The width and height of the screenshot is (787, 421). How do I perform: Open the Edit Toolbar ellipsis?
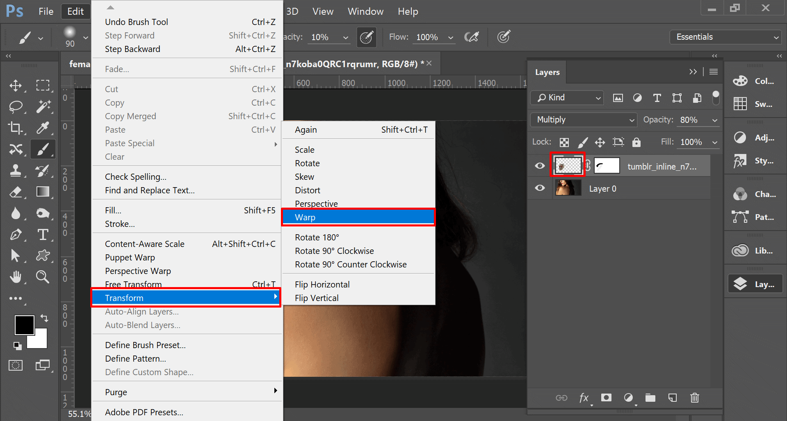point(16,299)
